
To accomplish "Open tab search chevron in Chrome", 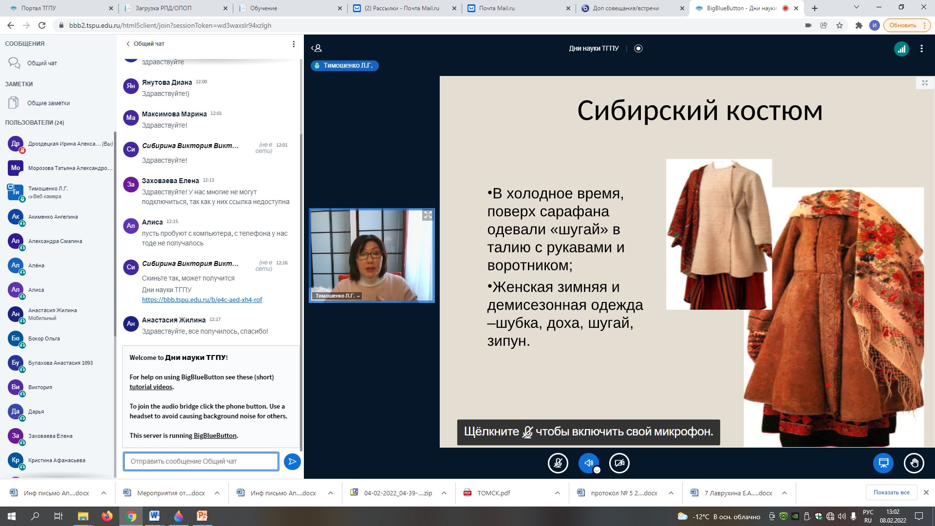I will point(857,8).
